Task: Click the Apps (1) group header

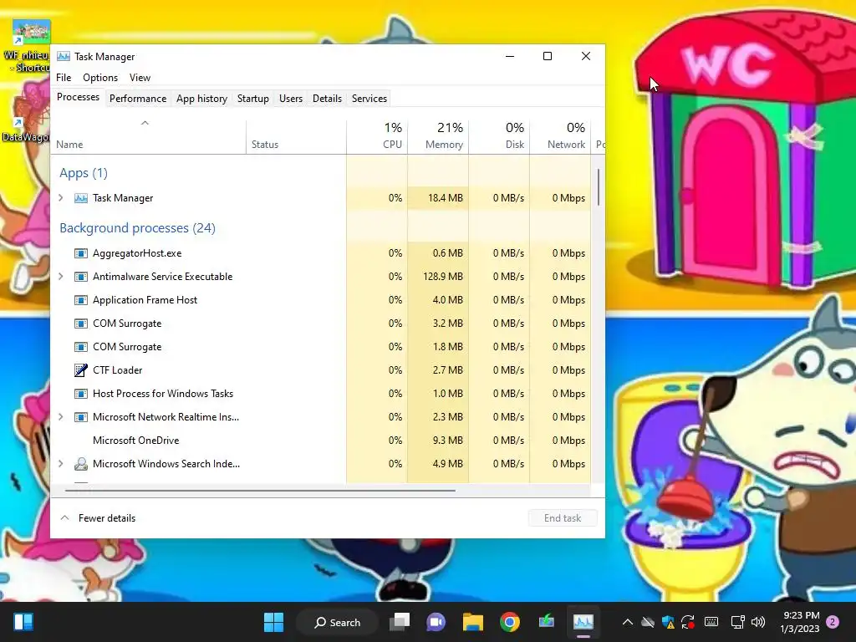Action: pos(84,173)
